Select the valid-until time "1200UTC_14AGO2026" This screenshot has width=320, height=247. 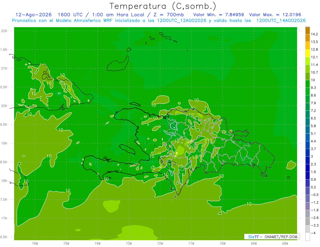click(281, 21)
